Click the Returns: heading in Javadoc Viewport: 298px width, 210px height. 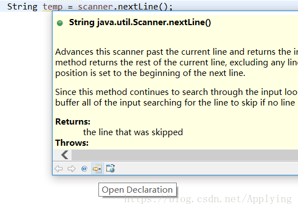coord(73,122)
